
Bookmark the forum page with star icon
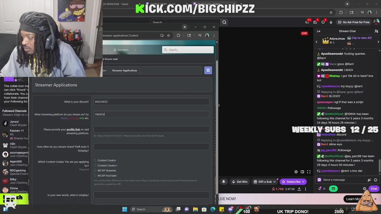pyautogui.click(x=168, y=35)
